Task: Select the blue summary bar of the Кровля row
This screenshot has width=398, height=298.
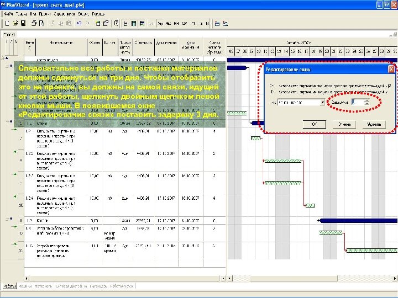Action: click(358, 221)
